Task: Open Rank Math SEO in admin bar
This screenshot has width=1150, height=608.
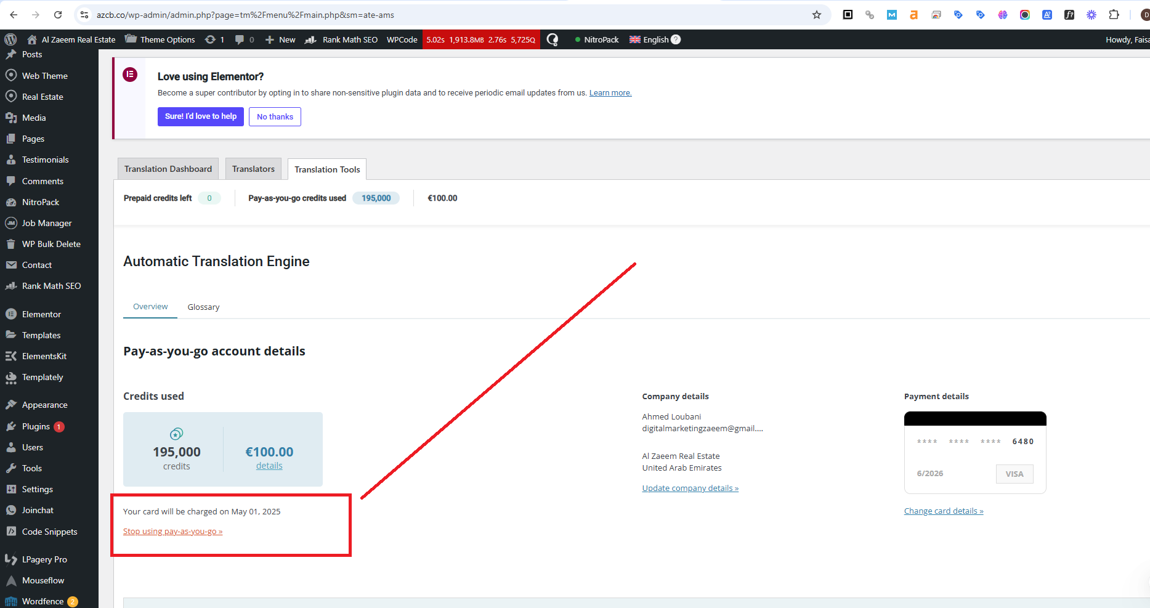Action: click(x=342, y=39)
